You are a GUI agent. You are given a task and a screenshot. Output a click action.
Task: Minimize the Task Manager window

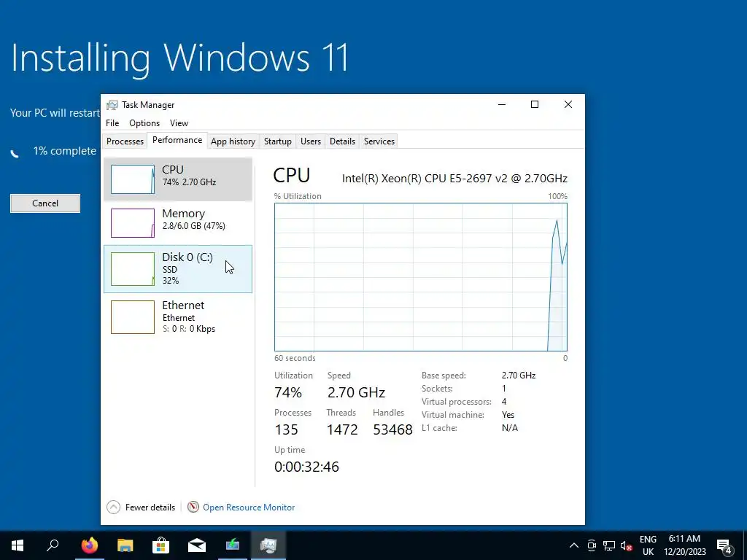pyautogui.click(x=502, y=105)
